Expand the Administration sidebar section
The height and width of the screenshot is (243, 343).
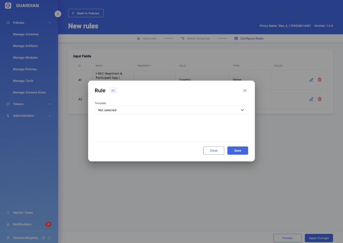50,116
